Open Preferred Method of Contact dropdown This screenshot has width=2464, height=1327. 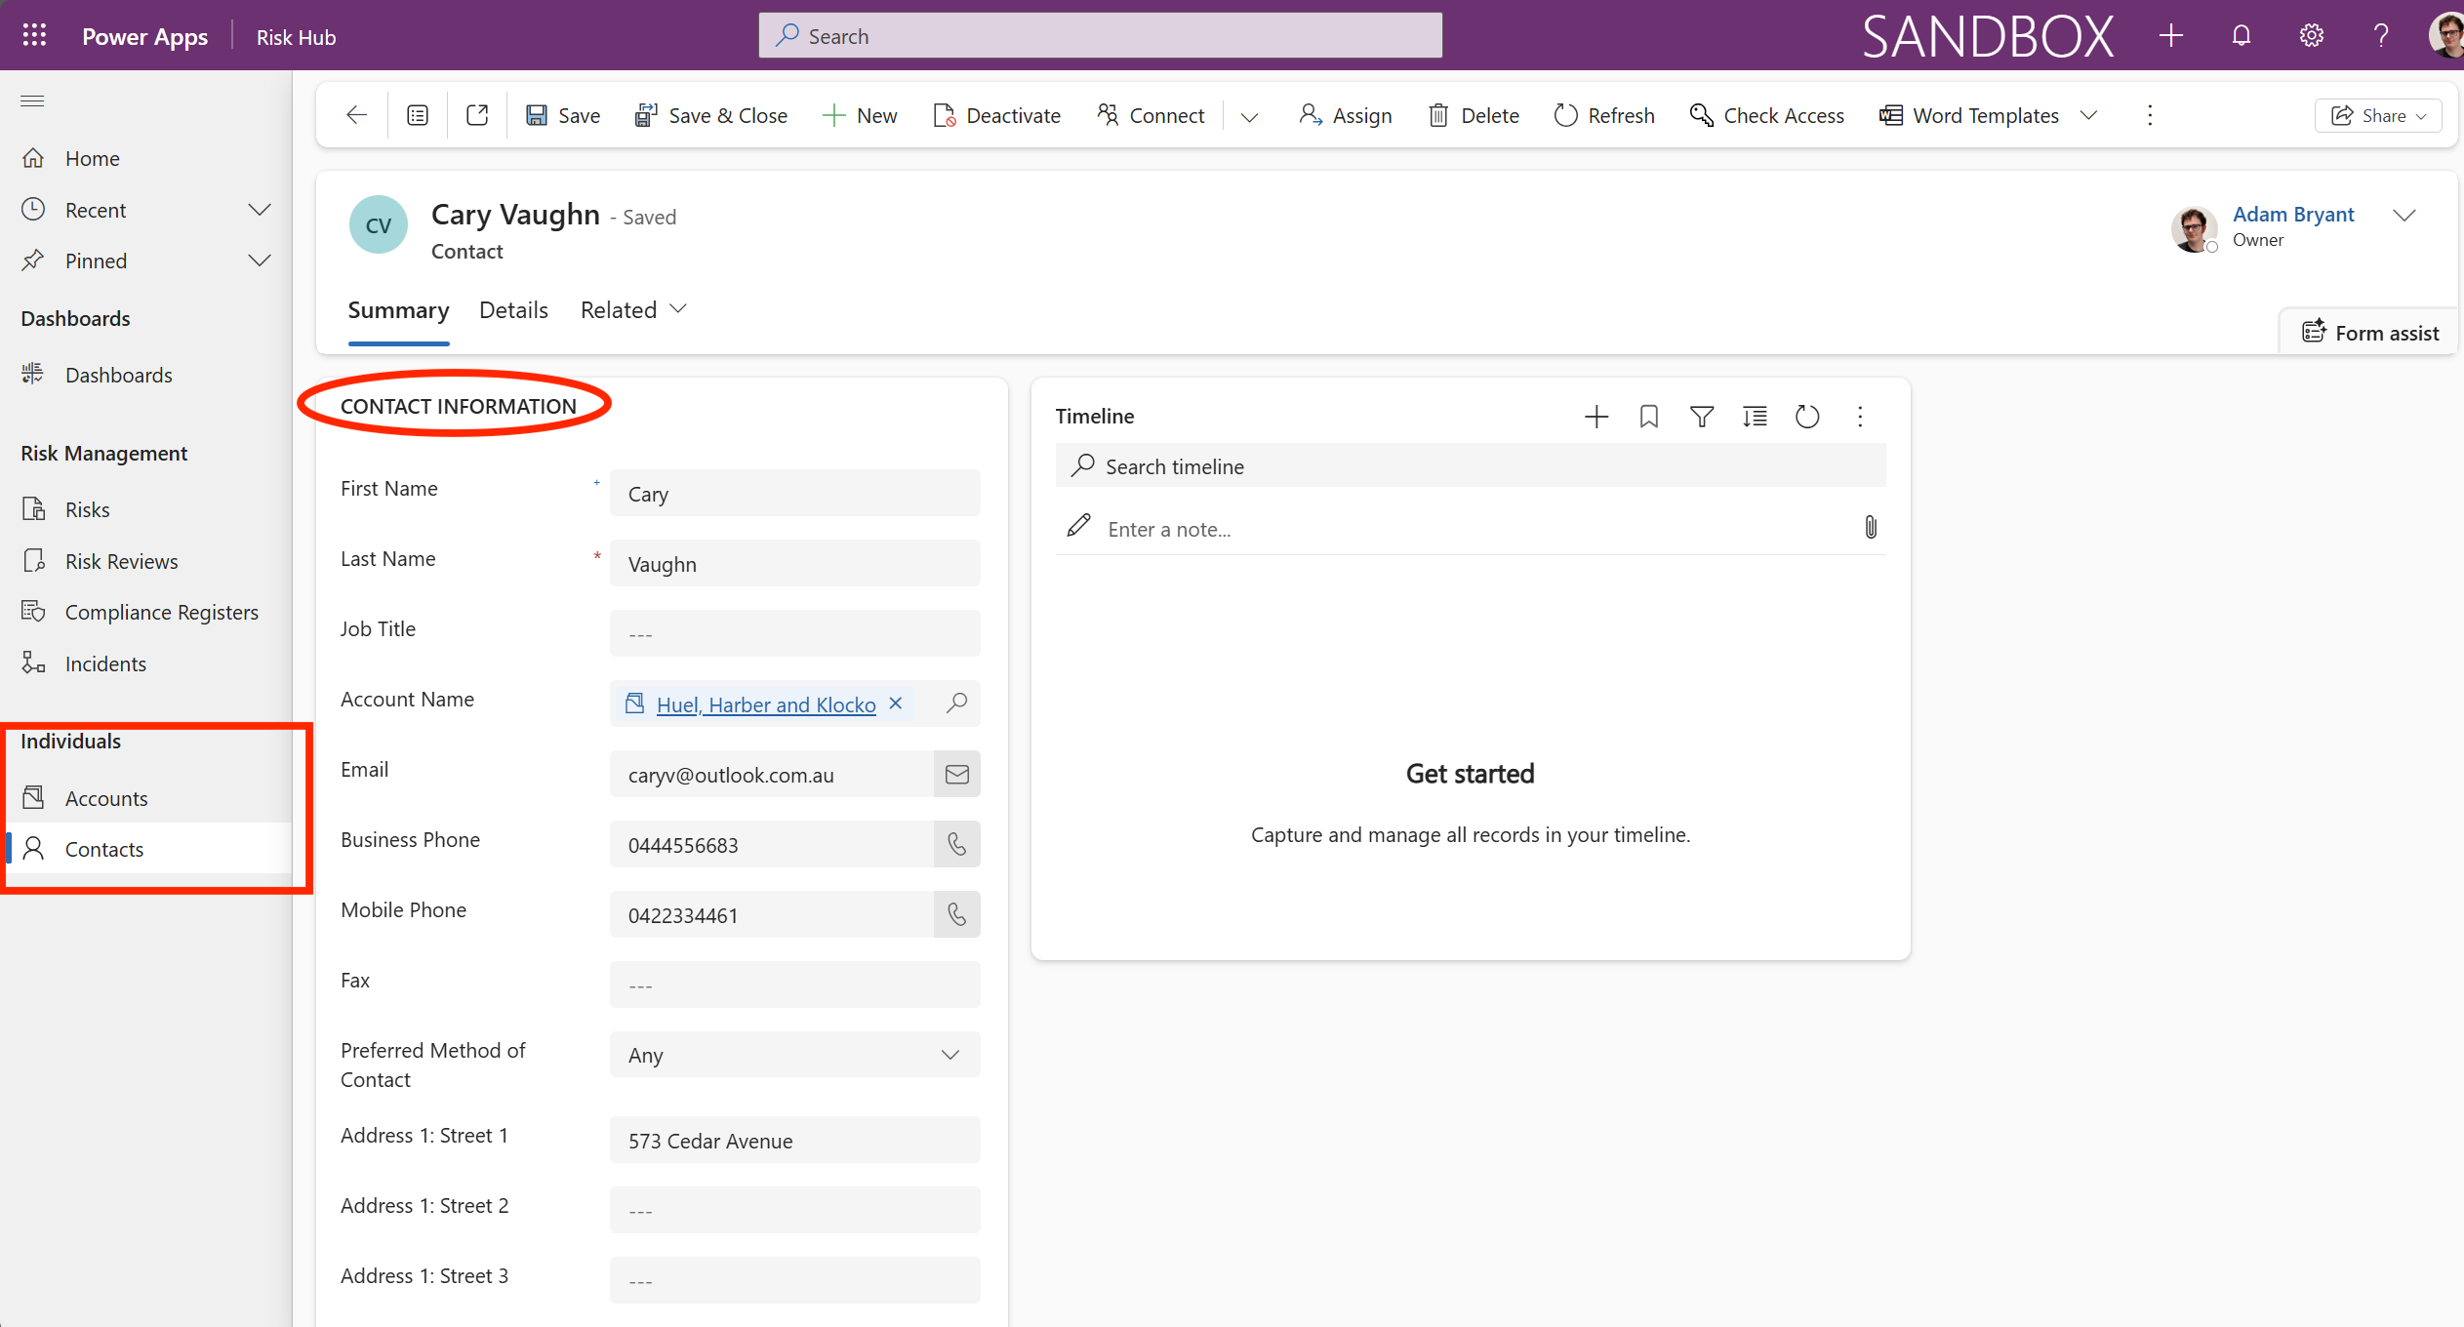(x=794, y=1055)
